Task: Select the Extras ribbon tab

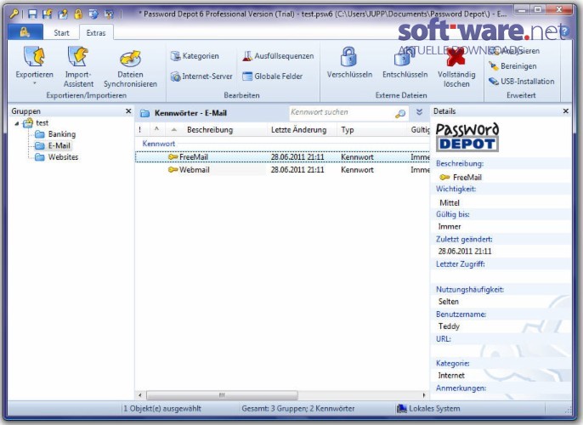Action: coord(96,32)
